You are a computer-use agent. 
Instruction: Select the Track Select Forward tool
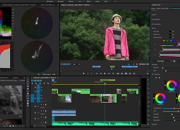28,81
